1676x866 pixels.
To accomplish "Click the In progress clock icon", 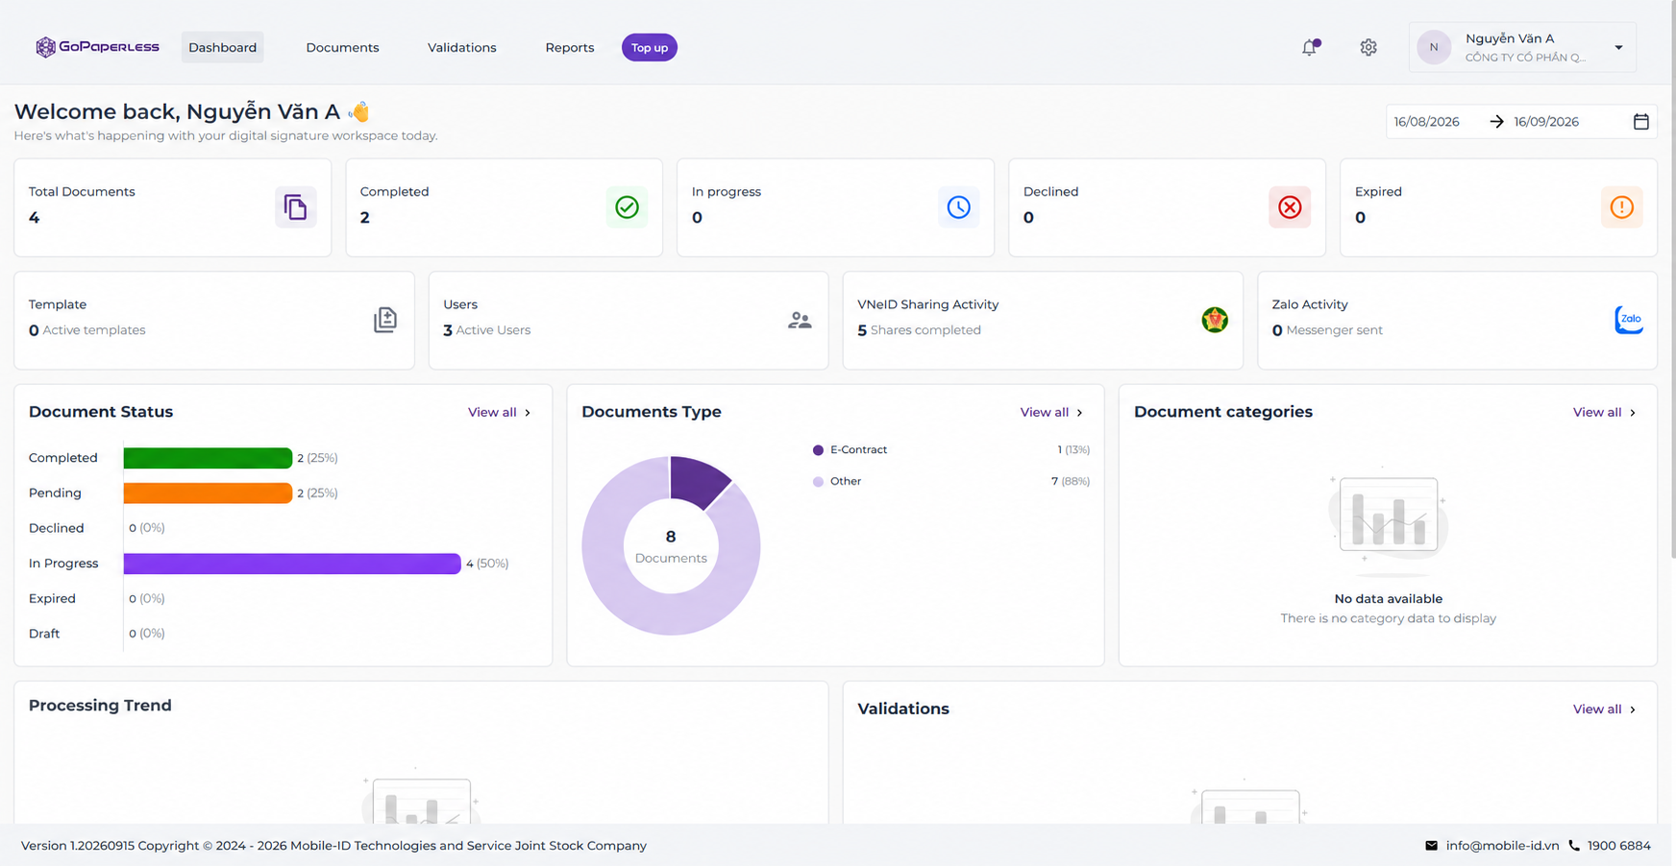I will coord(958,207).
